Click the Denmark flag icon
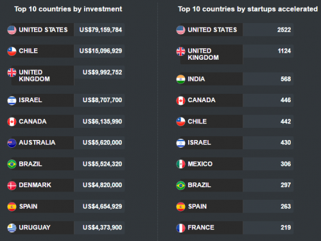The image size is (321, 241). point(12,186)
